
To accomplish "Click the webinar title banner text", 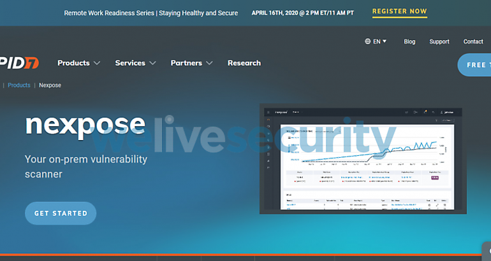I will 151,13.
